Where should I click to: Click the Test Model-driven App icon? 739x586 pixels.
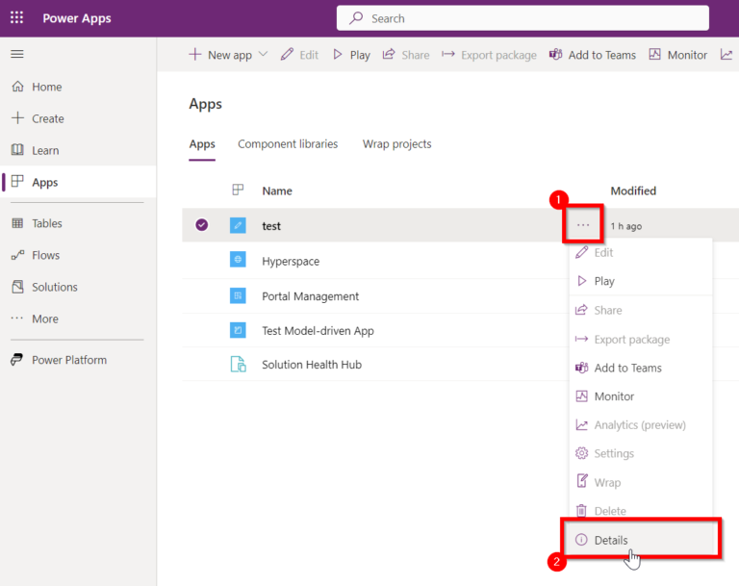click(x=238, y=330)
